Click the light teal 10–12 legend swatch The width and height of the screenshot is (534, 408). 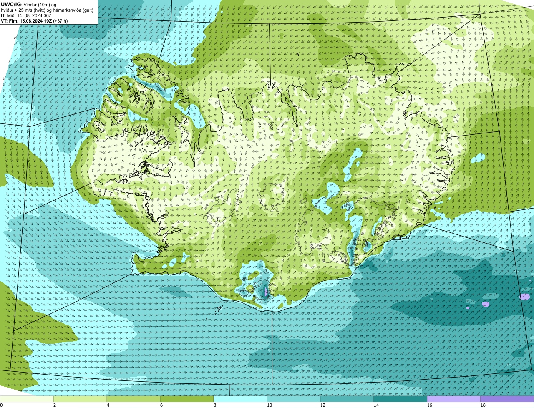click(294, 399)
